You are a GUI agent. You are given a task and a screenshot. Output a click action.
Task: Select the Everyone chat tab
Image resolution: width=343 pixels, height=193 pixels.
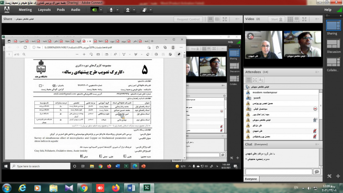pos(252,178)
